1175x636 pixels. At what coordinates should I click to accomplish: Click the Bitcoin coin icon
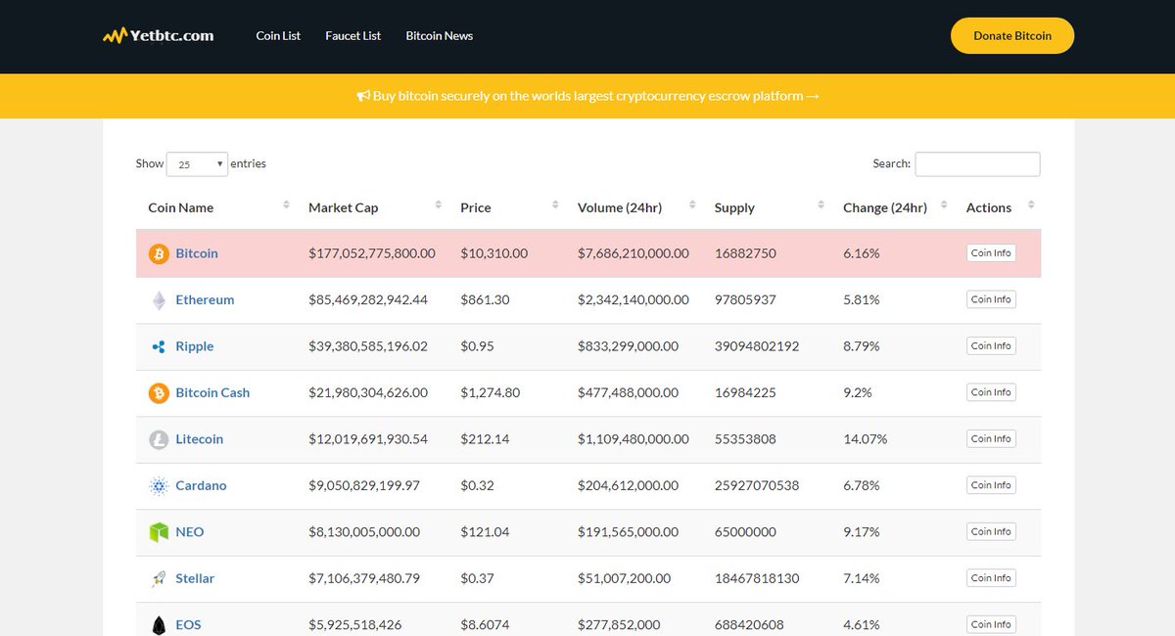(159, 253)
